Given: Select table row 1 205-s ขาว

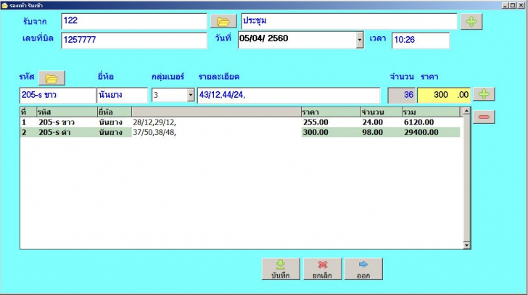Looking at the screenshot, I should 240,122.
